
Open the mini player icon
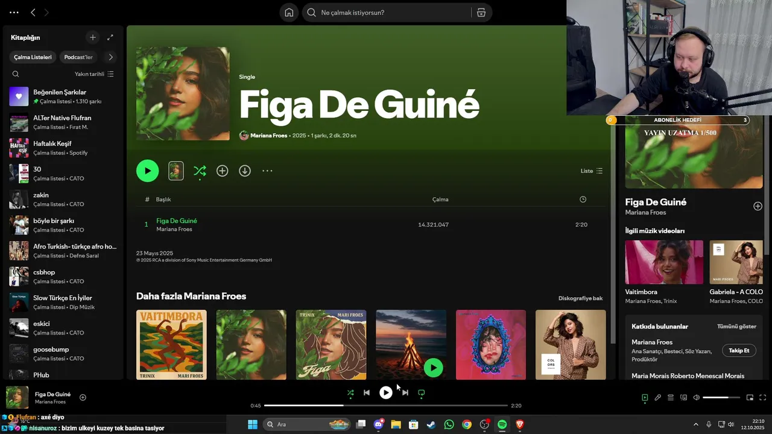coord(750,398)
